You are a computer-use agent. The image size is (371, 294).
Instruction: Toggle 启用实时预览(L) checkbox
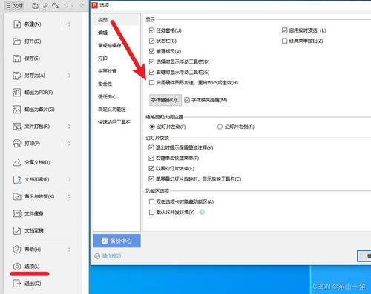click(x=284, y=30)
